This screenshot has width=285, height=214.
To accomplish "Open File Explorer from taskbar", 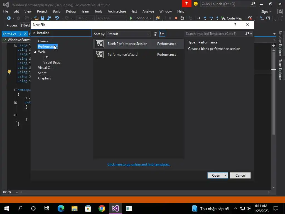I will coord(75,208).
